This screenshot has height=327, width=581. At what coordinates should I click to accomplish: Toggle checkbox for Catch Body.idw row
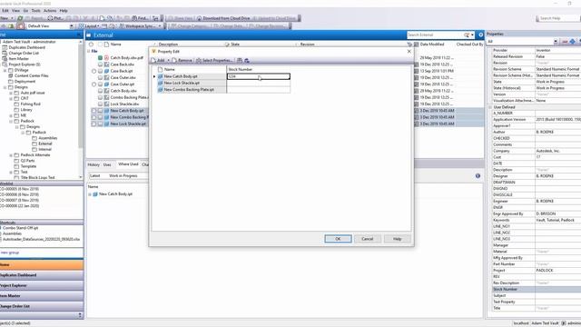(x=100, y=91)
